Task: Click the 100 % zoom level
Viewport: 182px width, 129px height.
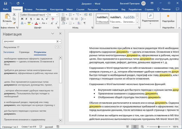Action: point(175,127)
